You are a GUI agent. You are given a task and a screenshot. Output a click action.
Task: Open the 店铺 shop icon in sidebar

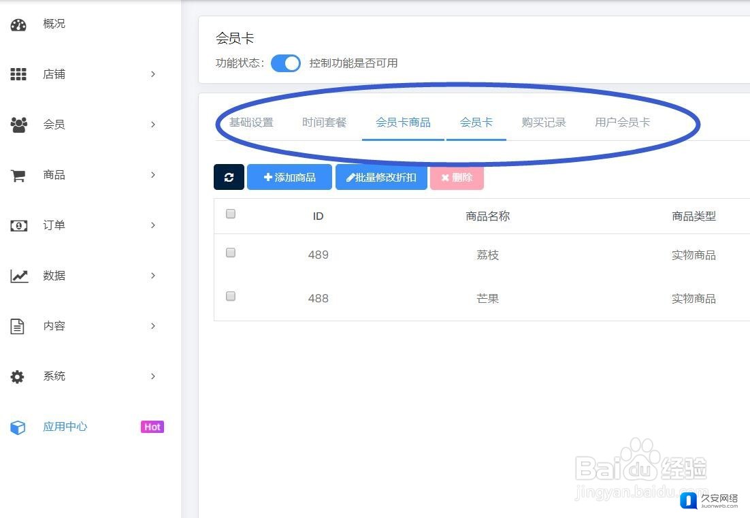point(18,74)
